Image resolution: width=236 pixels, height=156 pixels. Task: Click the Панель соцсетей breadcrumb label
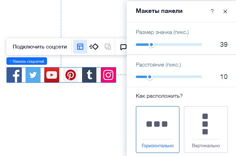[x=27, y=61]
